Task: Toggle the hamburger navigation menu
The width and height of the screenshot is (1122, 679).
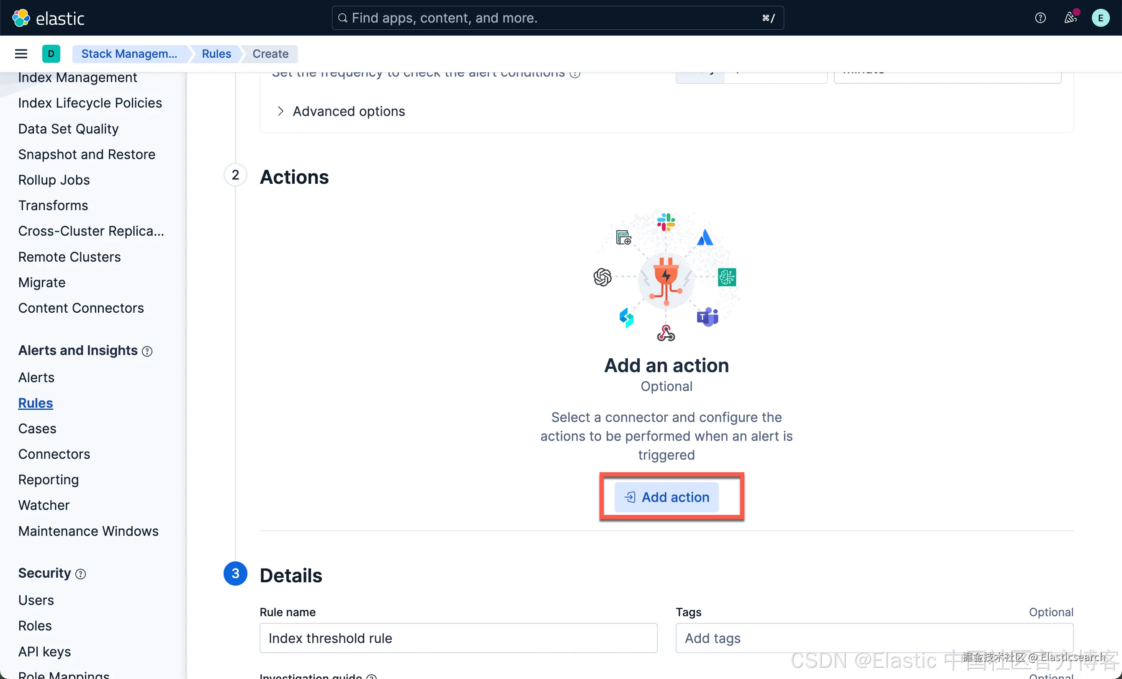Action: (x=21, y=54)
